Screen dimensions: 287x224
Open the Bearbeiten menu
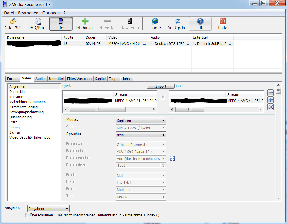28,13
